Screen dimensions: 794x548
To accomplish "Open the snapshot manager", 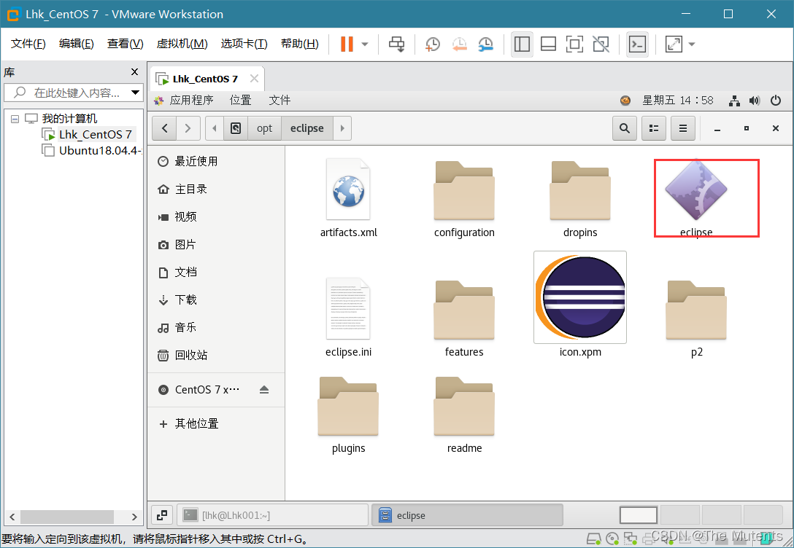I will pos(485,44).
